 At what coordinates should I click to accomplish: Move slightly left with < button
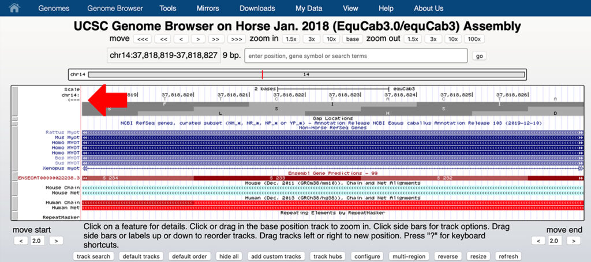(x=181, y=39)
